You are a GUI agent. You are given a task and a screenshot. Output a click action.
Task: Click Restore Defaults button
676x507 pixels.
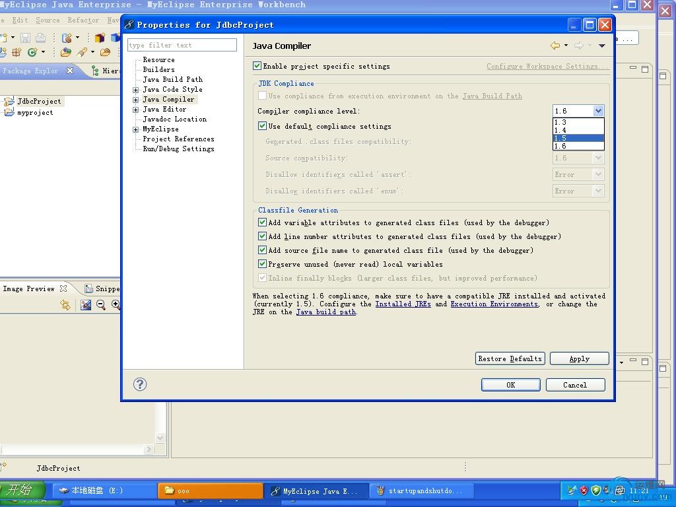tap(510, 358)
